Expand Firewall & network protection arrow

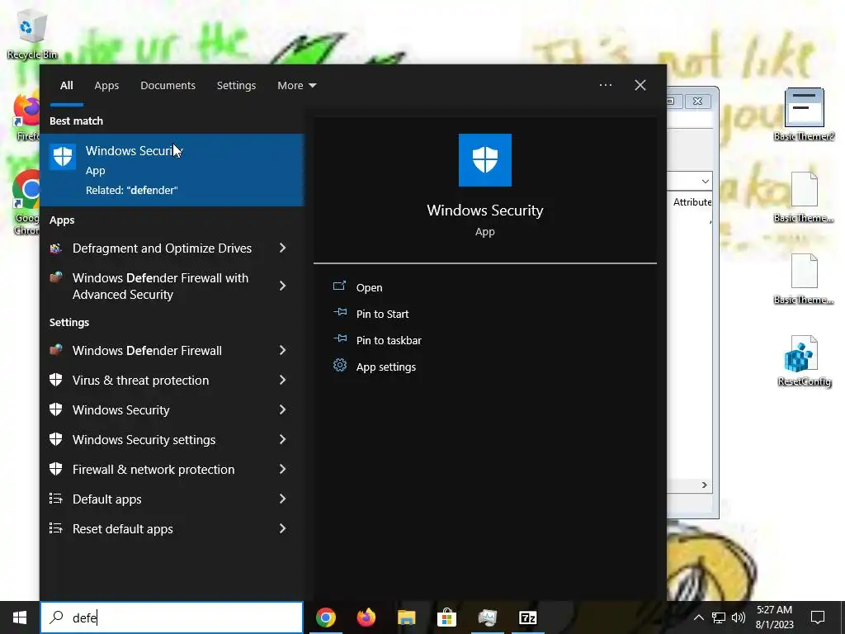click(282, 469)
